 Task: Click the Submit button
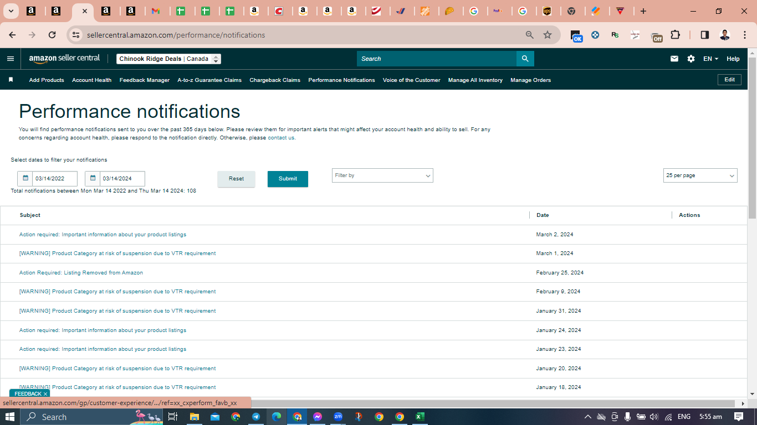pyautogui.click(x=288, y=179)
